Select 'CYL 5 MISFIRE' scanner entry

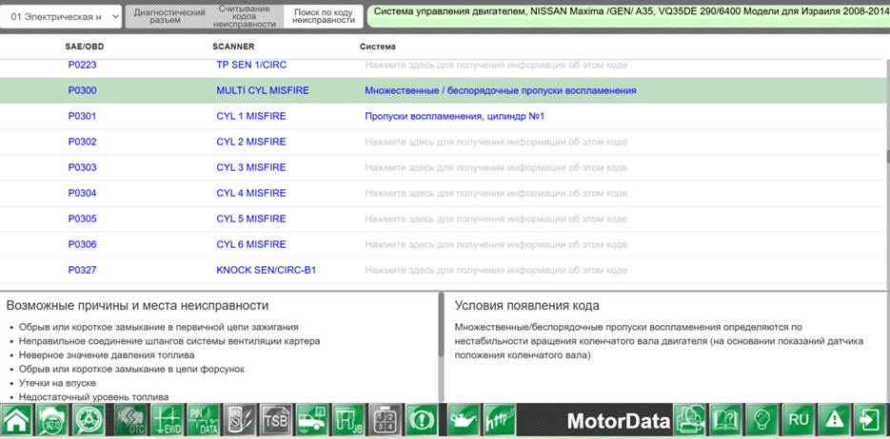coord(251,219)
